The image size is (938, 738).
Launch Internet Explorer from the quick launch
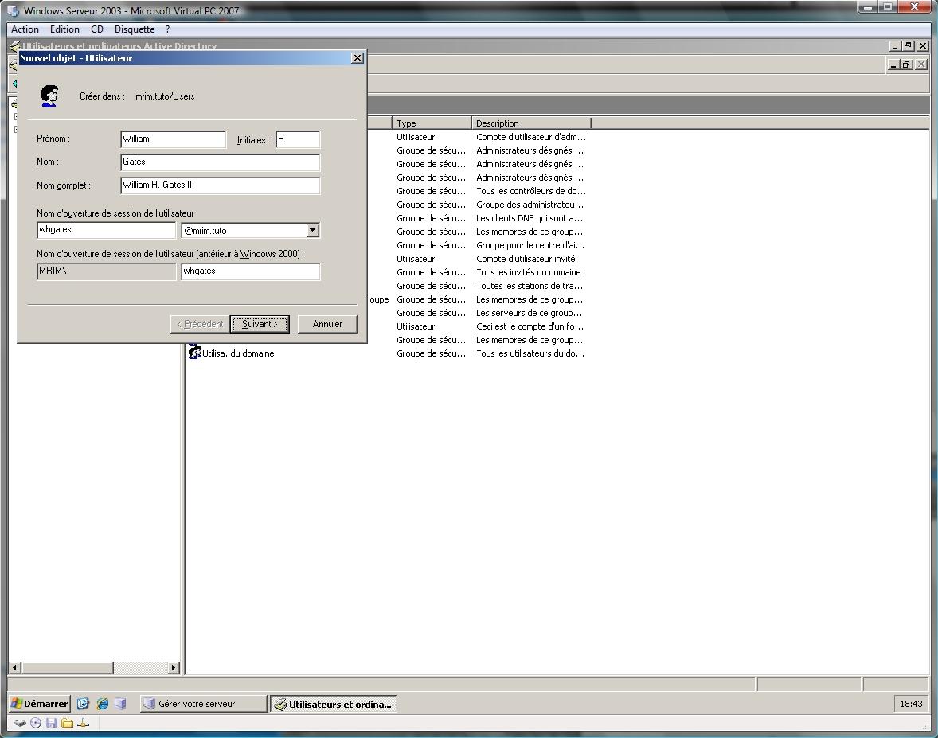click(103, 704)
